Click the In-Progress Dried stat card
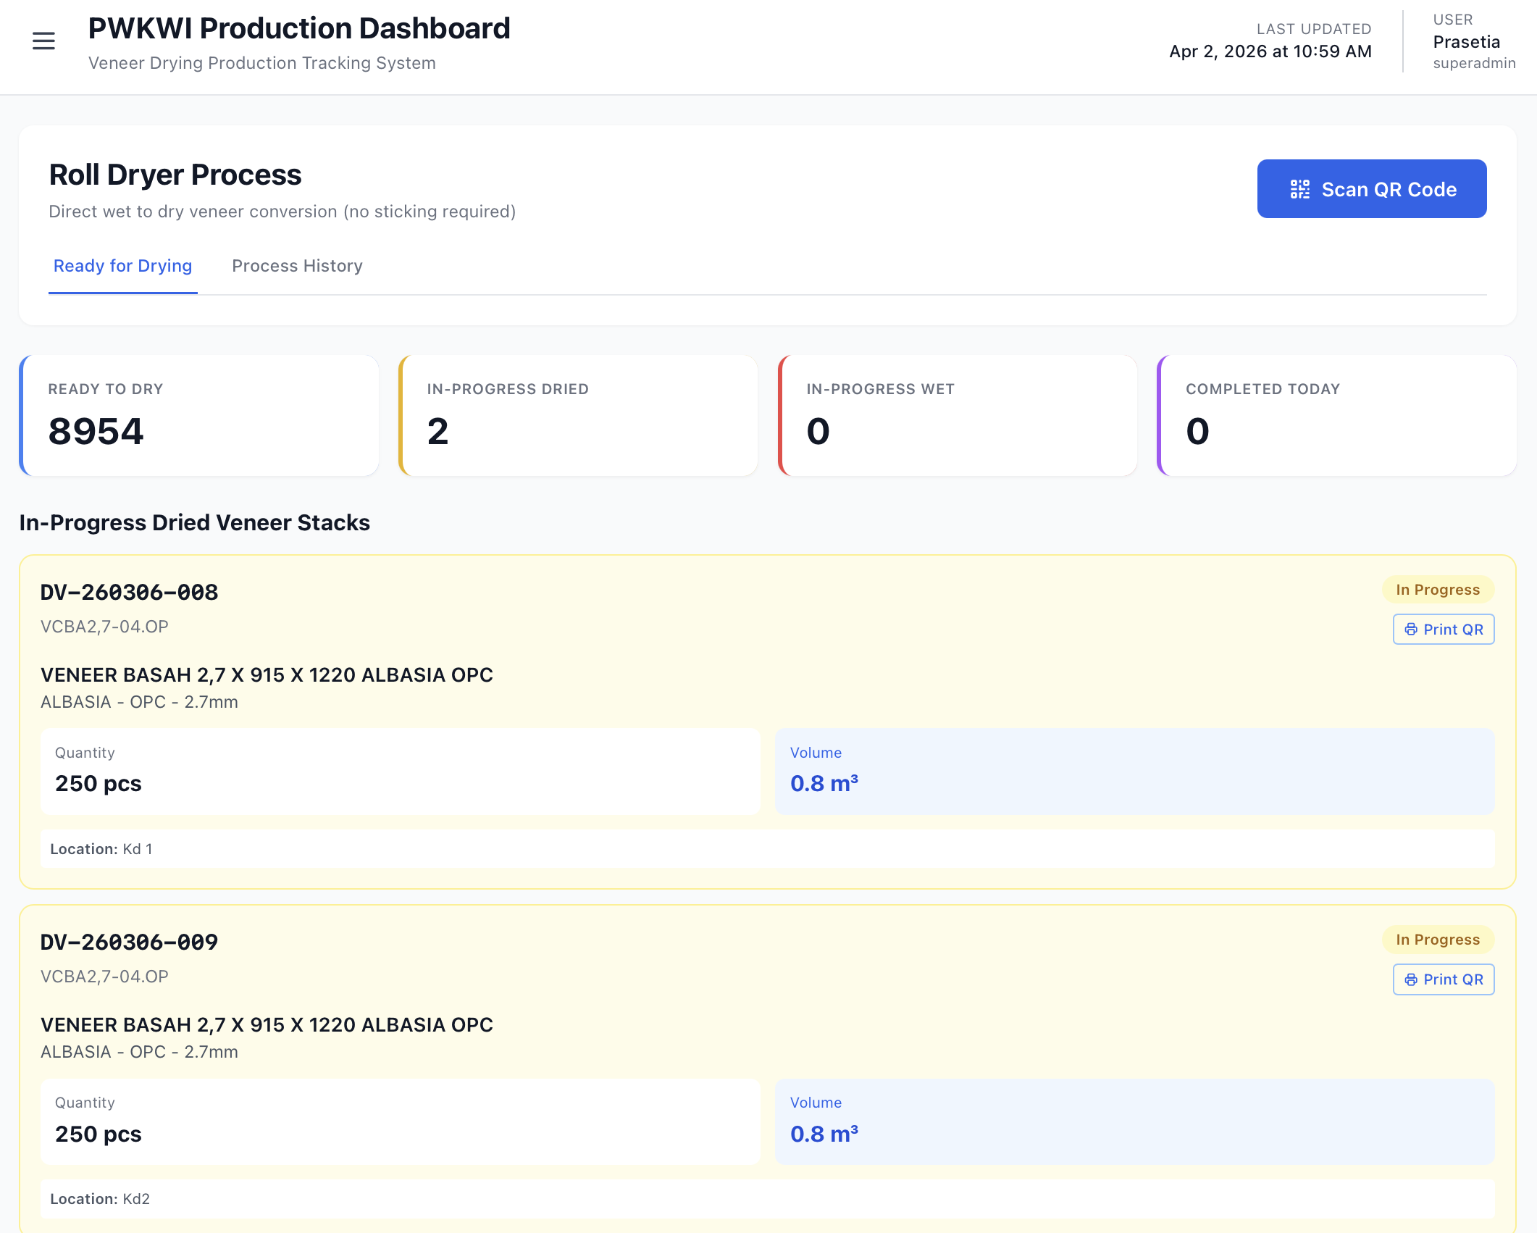Screen dimensions: 1537x1233 [578, 415]
